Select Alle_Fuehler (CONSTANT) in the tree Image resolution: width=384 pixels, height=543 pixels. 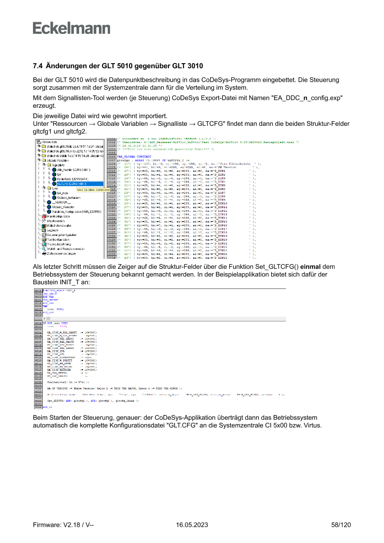point(72,170)
